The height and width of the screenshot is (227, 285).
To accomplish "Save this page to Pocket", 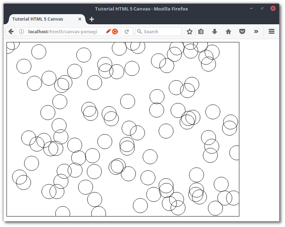I will (x=242, y=31).
